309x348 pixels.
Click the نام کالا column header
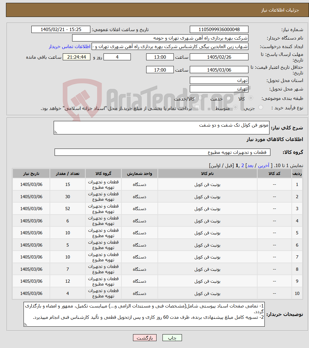pos(207,174)
